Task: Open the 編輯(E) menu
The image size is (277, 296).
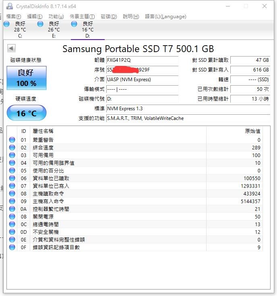Action: [x=35, y=17]
